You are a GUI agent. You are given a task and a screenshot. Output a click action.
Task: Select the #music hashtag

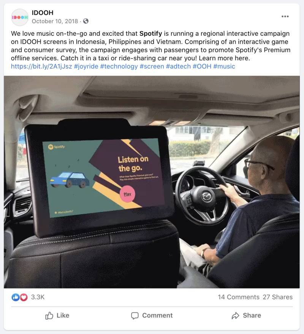point(224,66)
